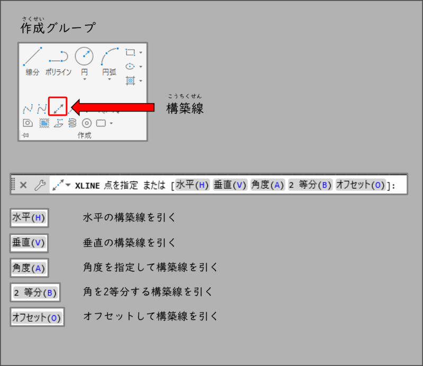Image resolution: width=423 pixels, height=366 pixels.
Task: Choose オフセット(O) option in command line
Action: click(361, 185)
